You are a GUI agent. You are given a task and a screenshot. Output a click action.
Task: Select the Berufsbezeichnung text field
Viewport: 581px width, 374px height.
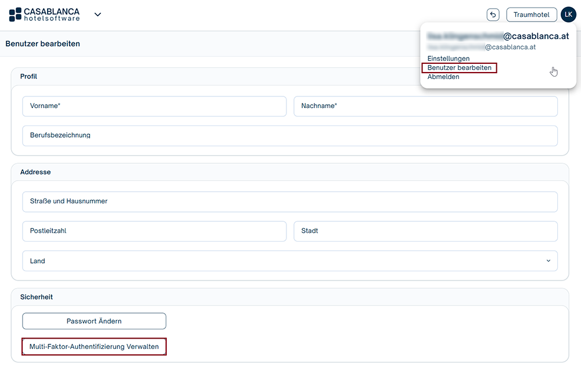point(290,135)
